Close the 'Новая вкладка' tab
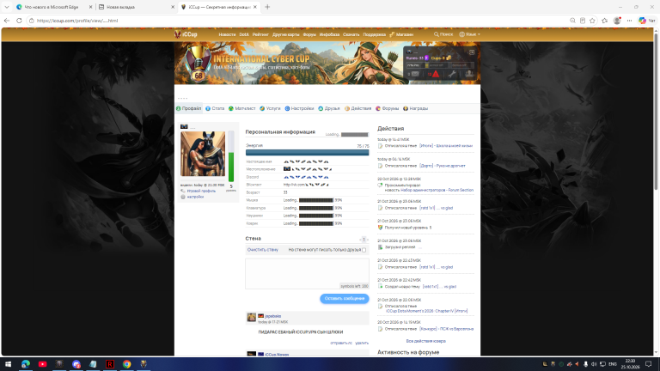 [173, 7]
